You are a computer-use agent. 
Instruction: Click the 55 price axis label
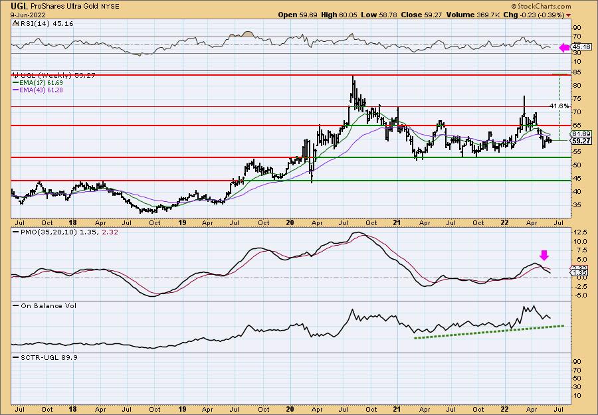pos(577,152)
